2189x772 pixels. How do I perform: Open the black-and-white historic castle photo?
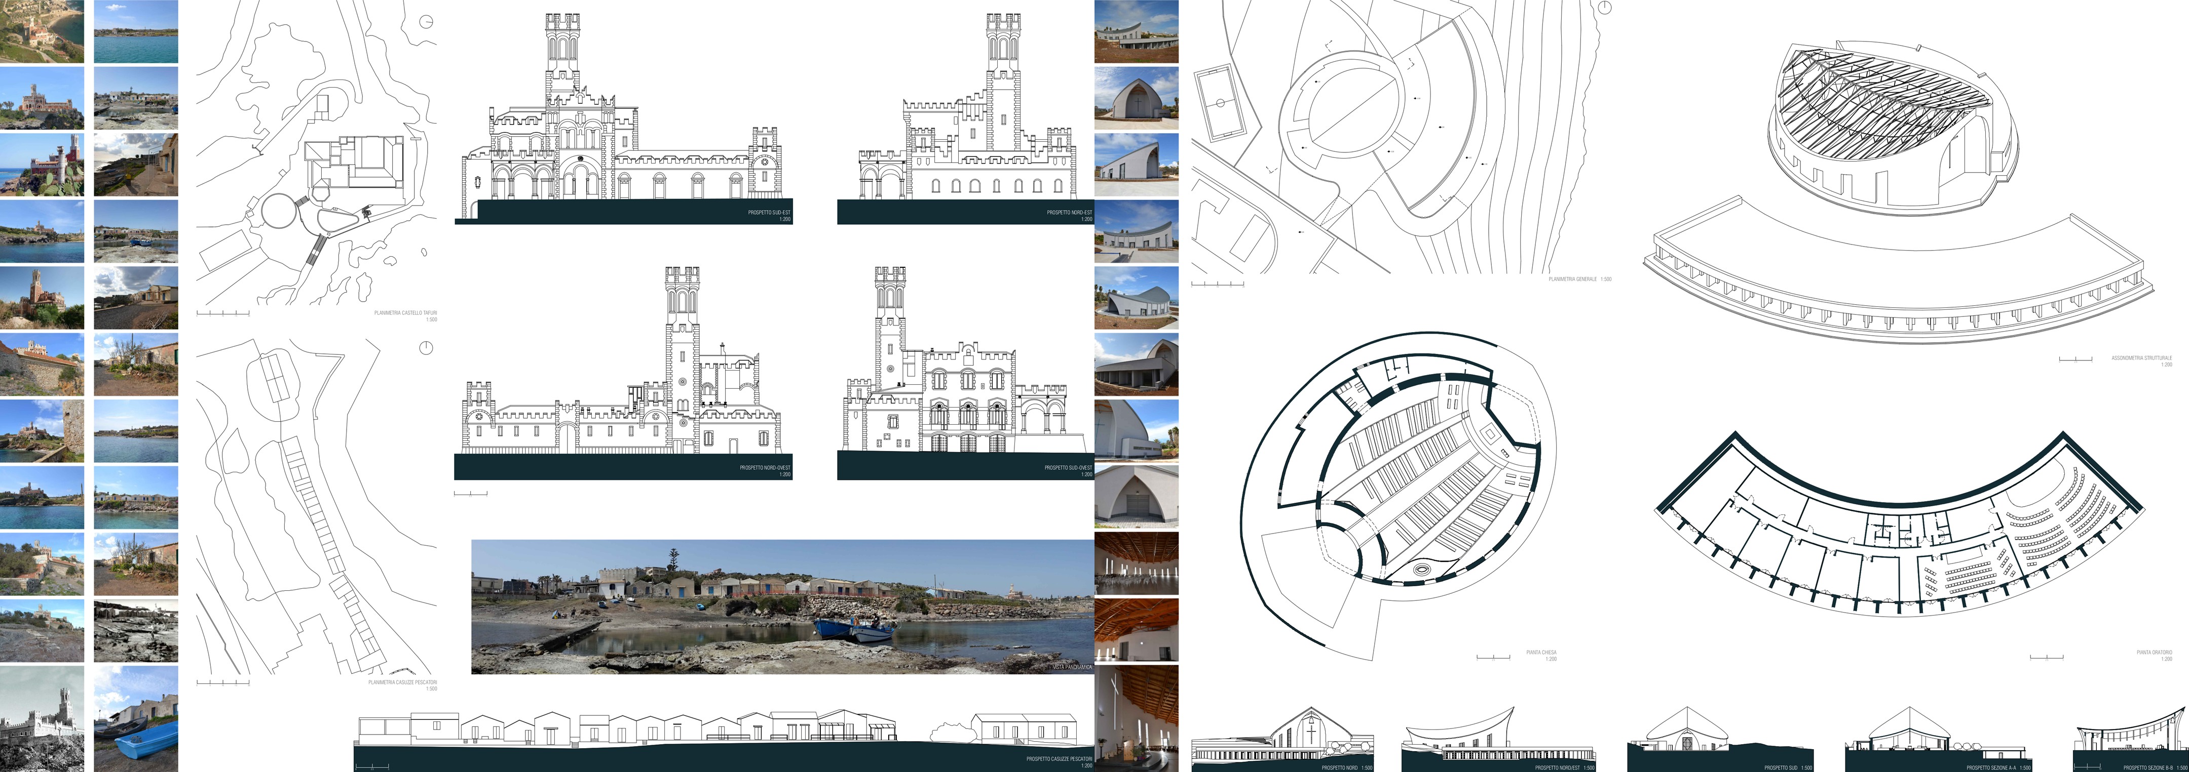click(x=42, y=718)
